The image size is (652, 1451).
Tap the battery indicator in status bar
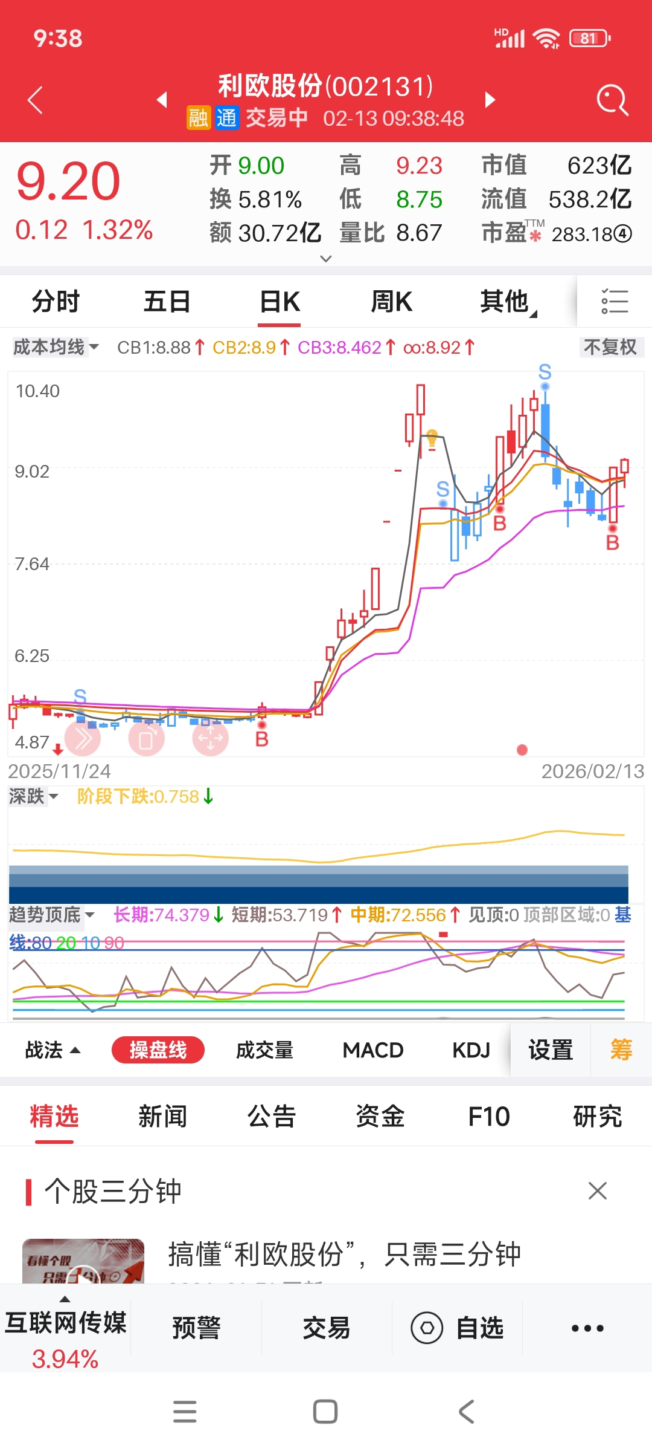point(590,39)
